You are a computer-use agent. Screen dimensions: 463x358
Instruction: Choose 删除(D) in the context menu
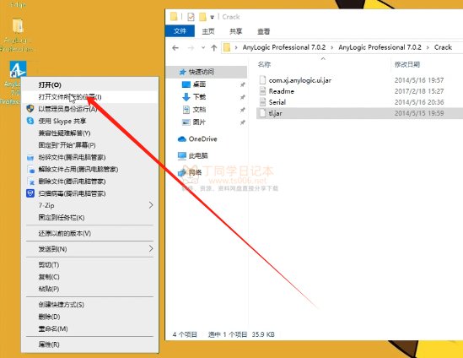89,317
